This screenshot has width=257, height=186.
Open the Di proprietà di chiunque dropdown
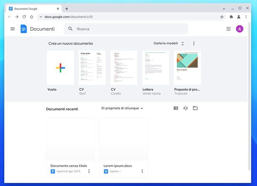pos(122,108)
